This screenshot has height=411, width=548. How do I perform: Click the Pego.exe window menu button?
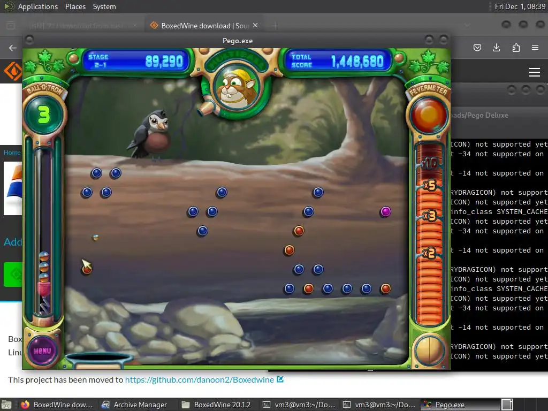(30, 40)
